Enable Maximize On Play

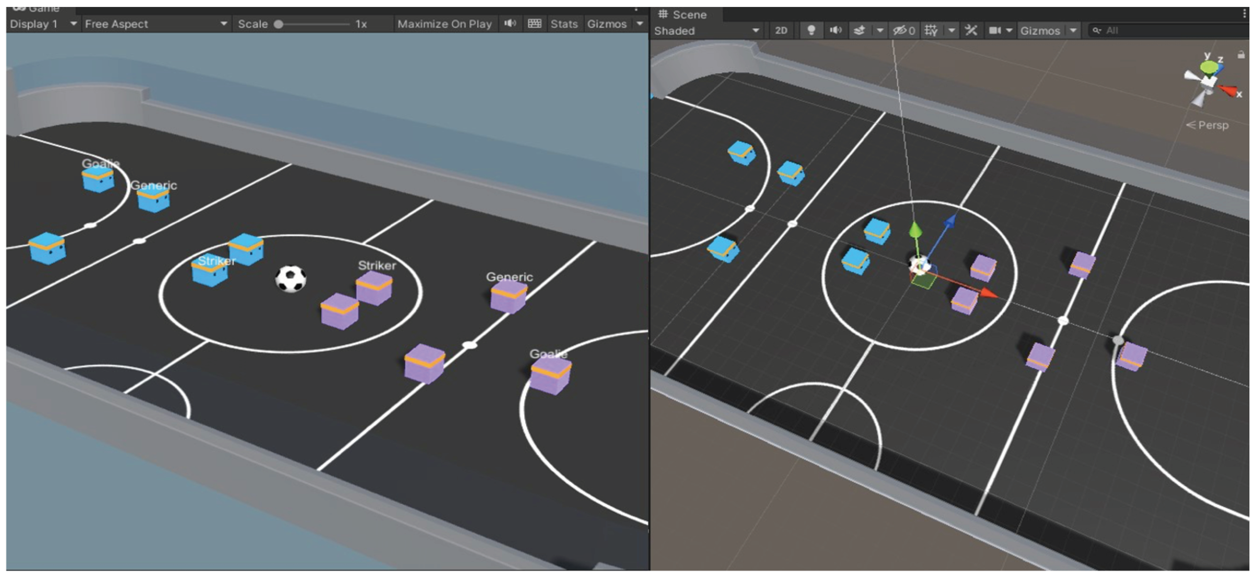click(x=444, y=24)
